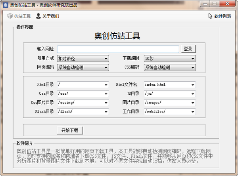Expand the CSS编码 dropdown

(x=169, y=68)
